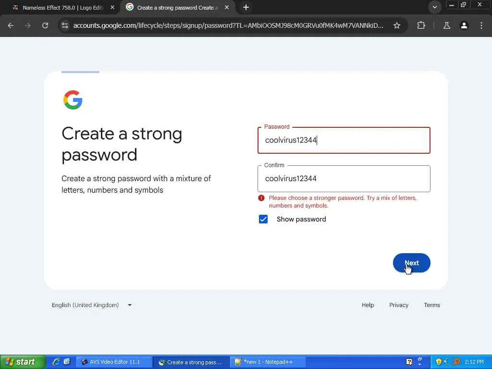
Task: Switch to Notepad++ new 1 taskbar item
Action: click(x=268, y=362)
